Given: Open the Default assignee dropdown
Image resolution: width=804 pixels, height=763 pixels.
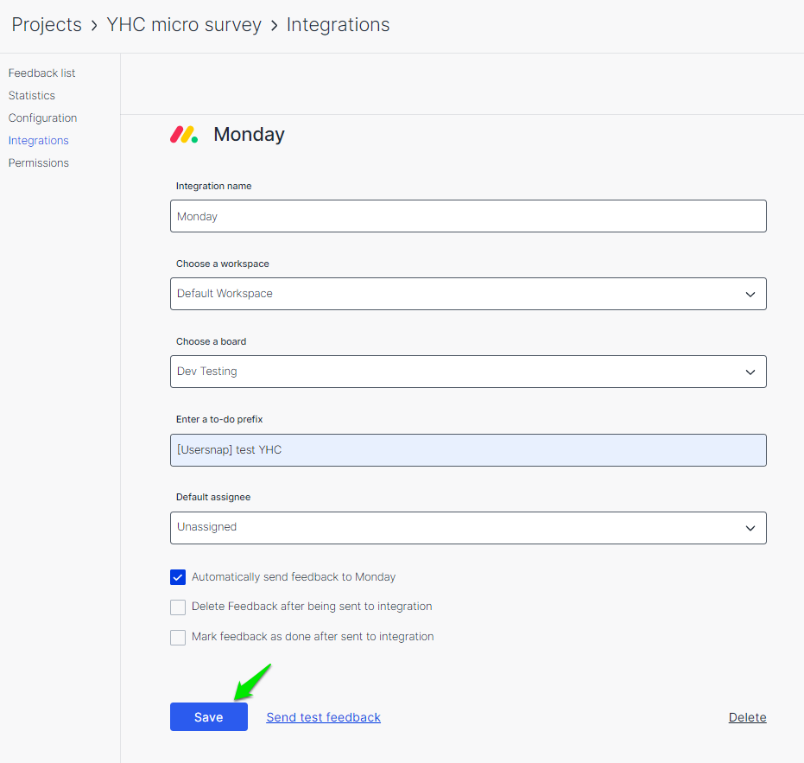Looking at the screenshot, I should click(x=468, y=527).
